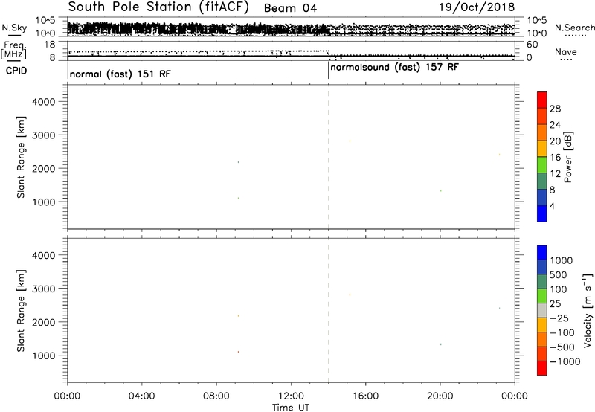Click the blue bottom swatch of Power colorbar
The height and width of the screenshot is (412, 595).
[x=542, y=213]
